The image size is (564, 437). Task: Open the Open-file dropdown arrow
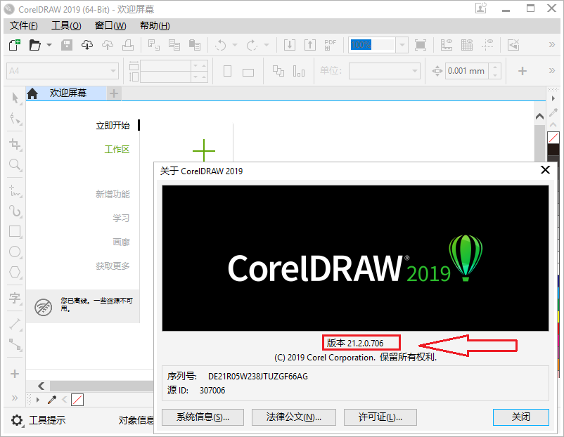pos(49,45)
